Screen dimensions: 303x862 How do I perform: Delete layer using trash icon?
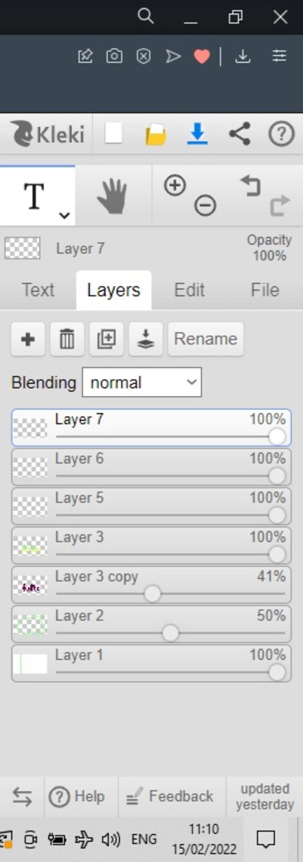click(x=67, y=339)
